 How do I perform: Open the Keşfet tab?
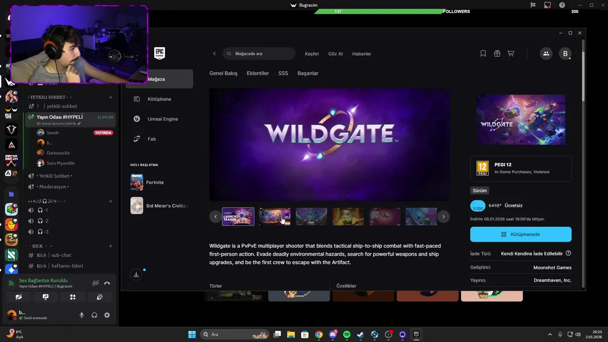pyautogui.click(x=312, y=54)
